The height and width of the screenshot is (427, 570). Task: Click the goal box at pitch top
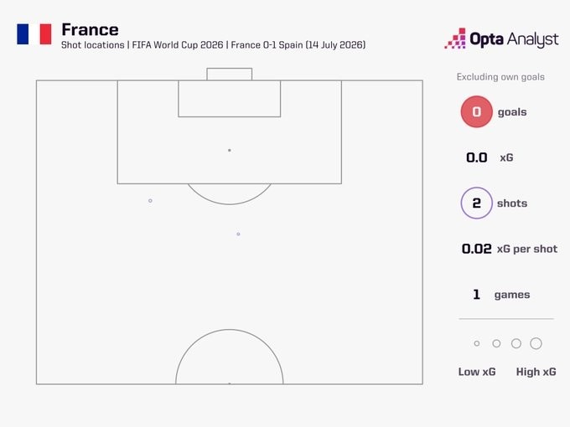(230, 74)
